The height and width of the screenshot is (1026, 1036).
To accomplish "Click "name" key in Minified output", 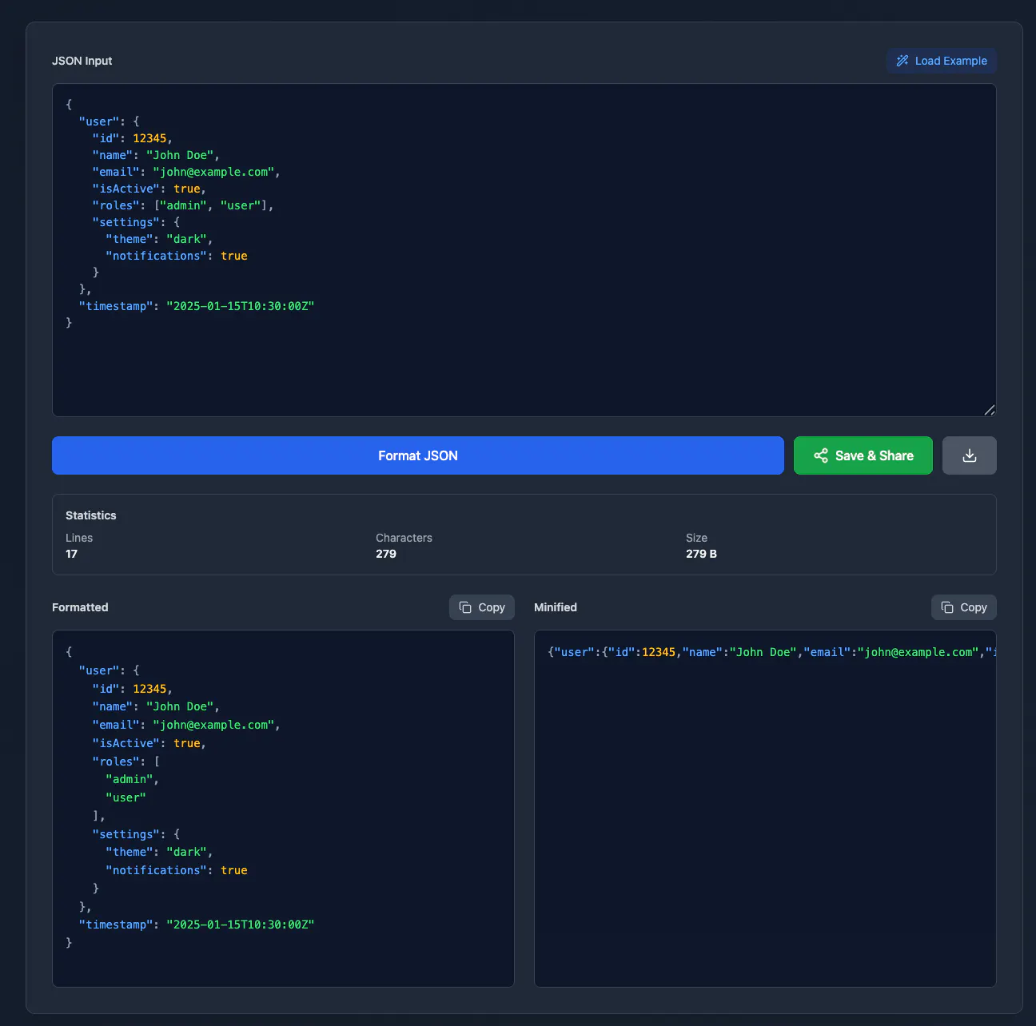I will click(x=703, y=652).
